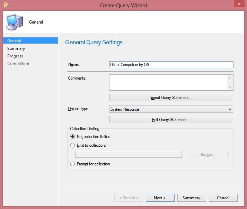Image resolution: width=247 pixels, height=209 pixels.
Task: Go to the Summary step in sidebar
Action: pos(16,48)
